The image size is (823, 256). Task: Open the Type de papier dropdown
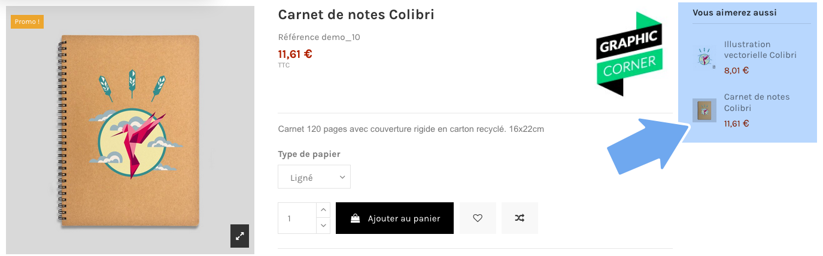314,177
